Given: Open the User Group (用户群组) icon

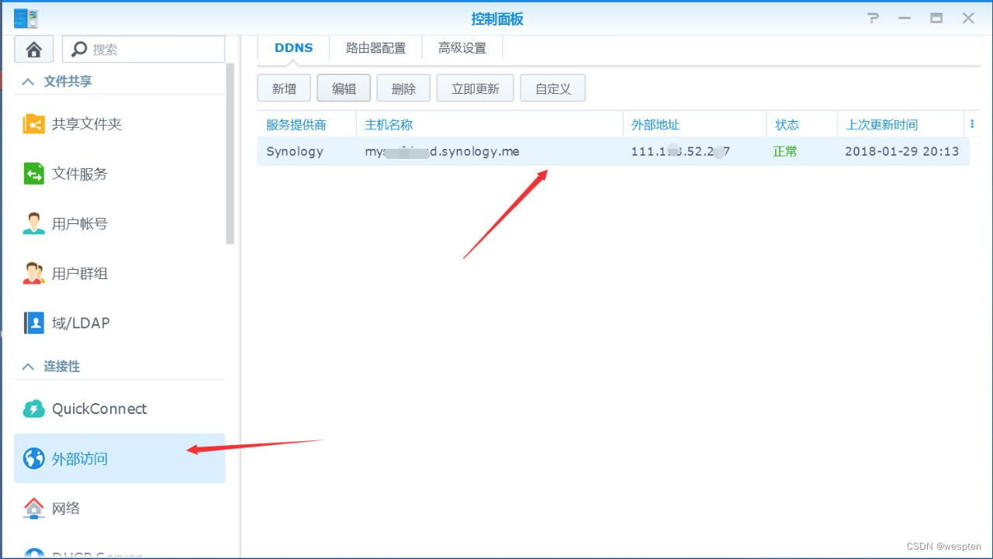Looking at the screenshot, I should [x=34, y=273].
